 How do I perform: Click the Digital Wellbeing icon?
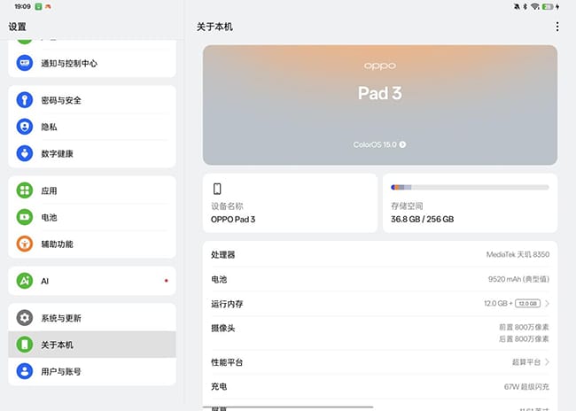pos(25,153)
